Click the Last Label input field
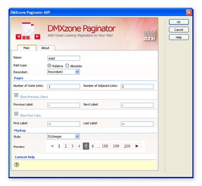202x186 pixels. point(137,124)
